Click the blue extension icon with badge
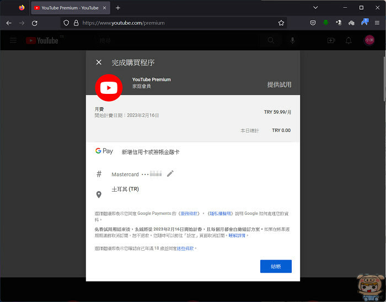 365,22
